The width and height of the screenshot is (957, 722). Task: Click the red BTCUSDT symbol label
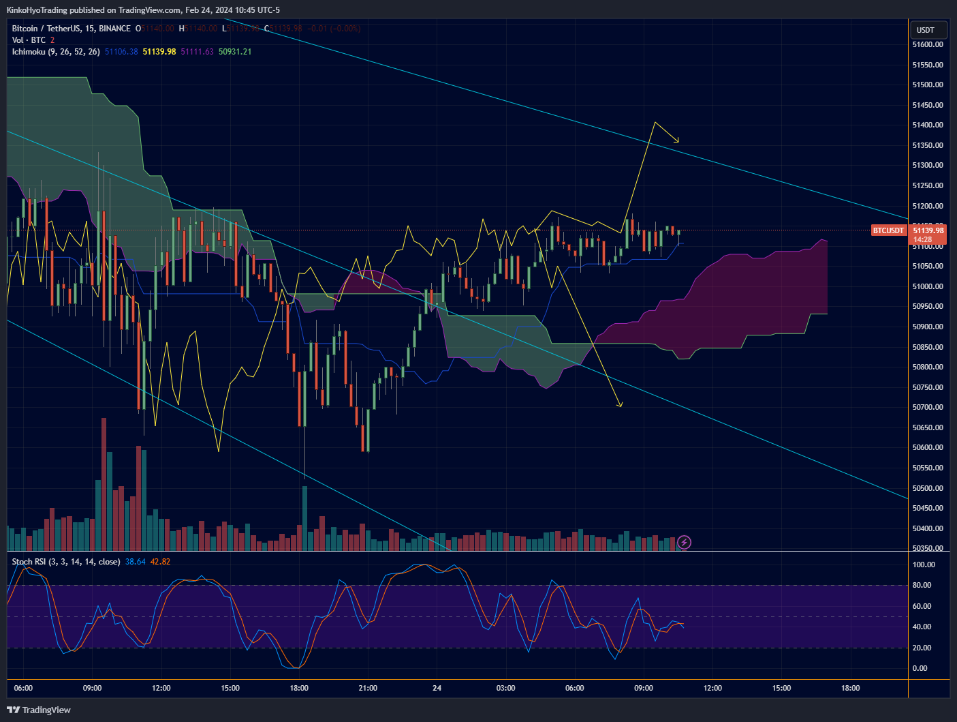click(889, 230)
